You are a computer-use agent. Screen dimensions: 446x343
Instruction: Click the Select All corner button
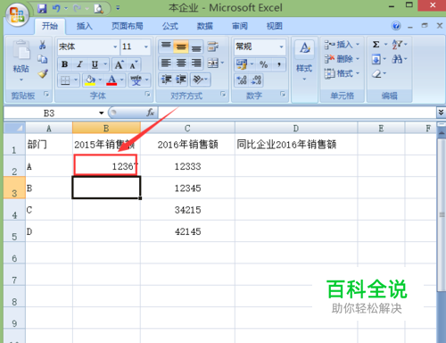pyautogui.click(x=14, y=128)
